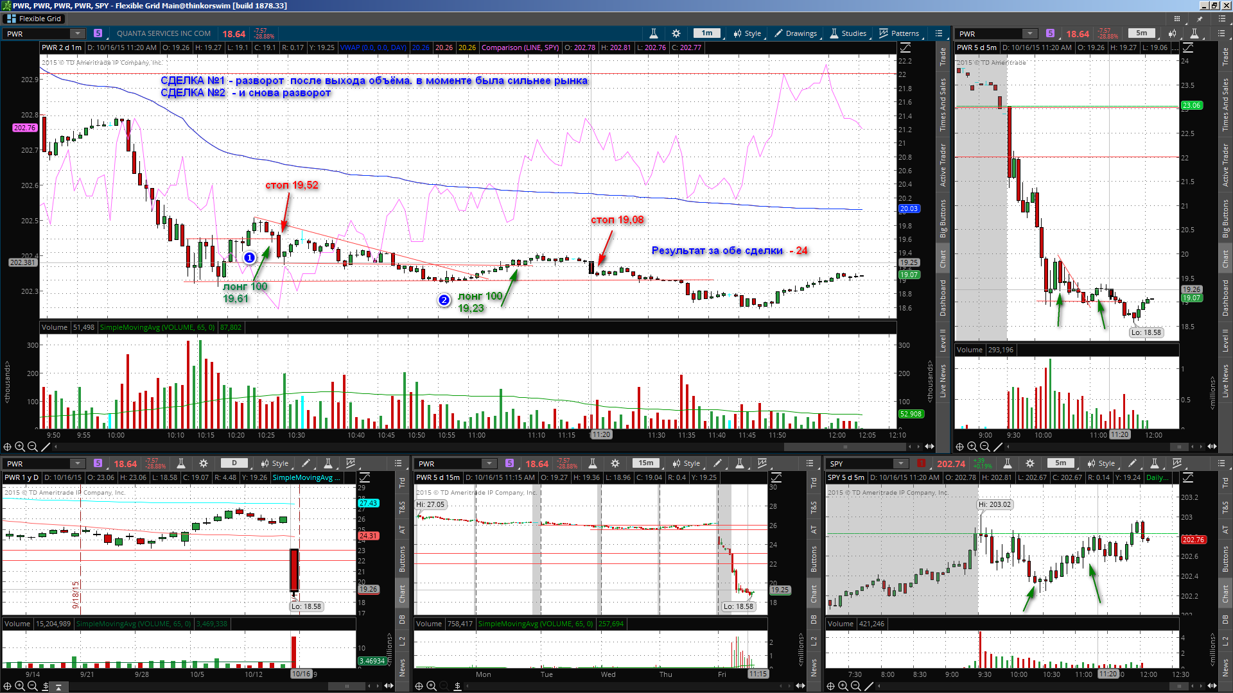Open the Times And Sales side tab
This screenshot has height=693, width=1233.
point(943,105)
